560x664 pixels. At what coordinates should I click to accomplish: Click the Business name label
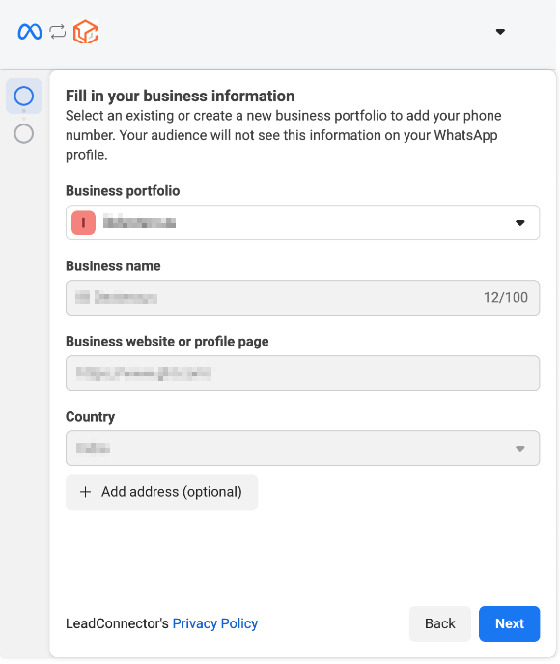[x=113, y=266]
